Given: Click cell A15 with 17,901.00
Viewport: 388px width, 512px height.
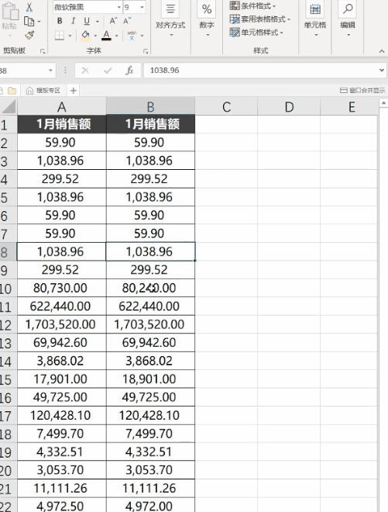Looking at the screenshot, I should pos(62,379).
